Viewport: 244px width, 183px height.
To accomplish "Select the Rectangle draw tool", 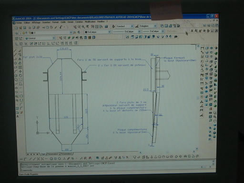I will pos(16,67).
